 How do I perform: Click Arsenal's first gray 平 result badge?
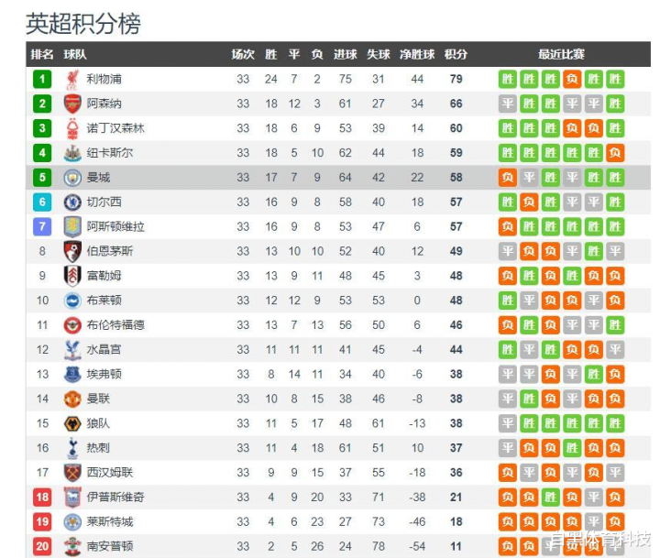click(x=508, y=104)
